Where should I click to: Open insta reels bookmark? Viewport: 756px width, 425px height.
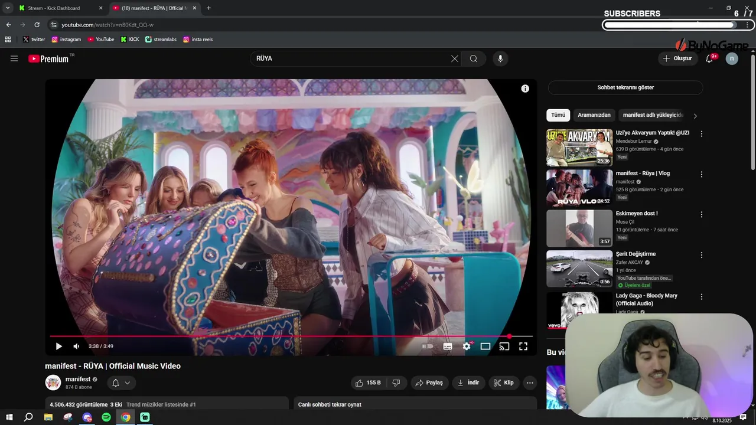[198, 40]
